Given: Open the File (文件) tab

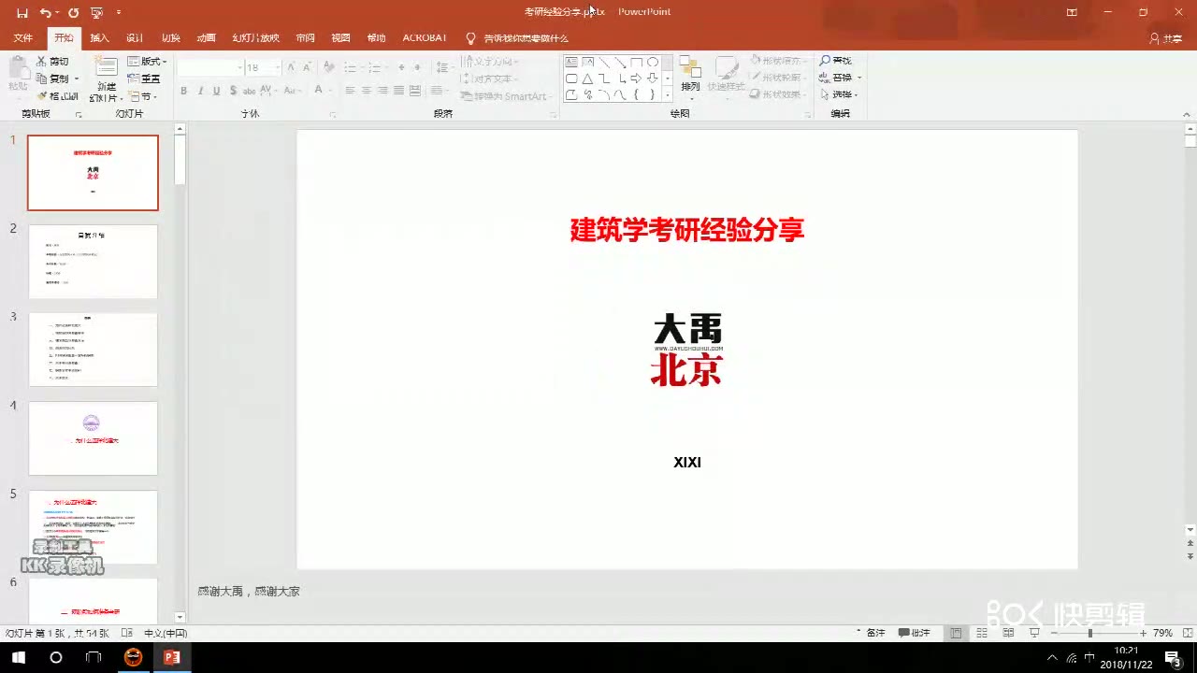Looking at the screenshot, I should point(23,38).
